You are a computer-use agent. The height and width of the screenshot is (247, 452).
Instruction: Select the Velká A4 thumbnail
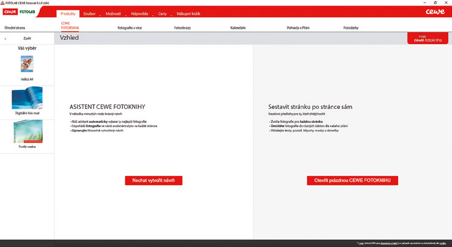[x=27, y=64]
